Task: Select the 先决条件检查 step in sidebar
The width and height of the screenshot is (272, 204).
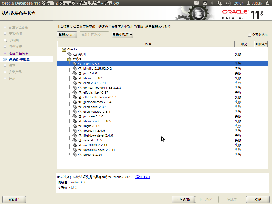Action: coord(19,59)
